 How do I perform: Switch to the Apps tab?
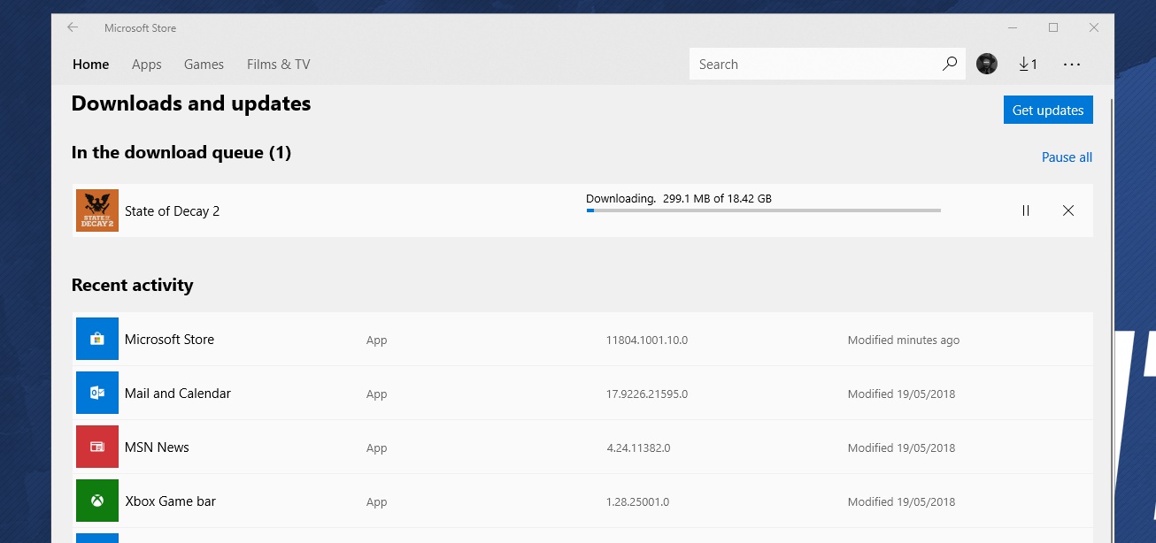point(147,64)
